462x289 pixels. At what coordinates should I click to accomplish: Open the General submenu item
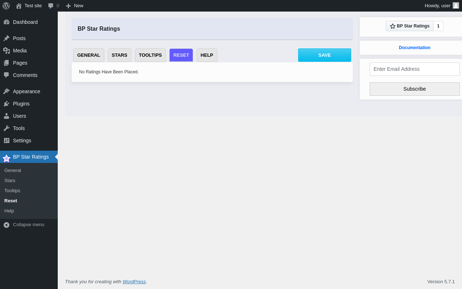click(13, 170)
